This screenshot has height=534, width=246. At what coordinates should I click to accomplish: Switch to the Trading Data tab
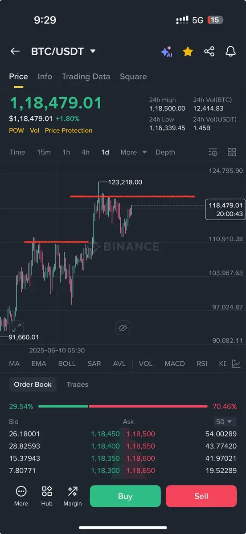click(86, 77)
